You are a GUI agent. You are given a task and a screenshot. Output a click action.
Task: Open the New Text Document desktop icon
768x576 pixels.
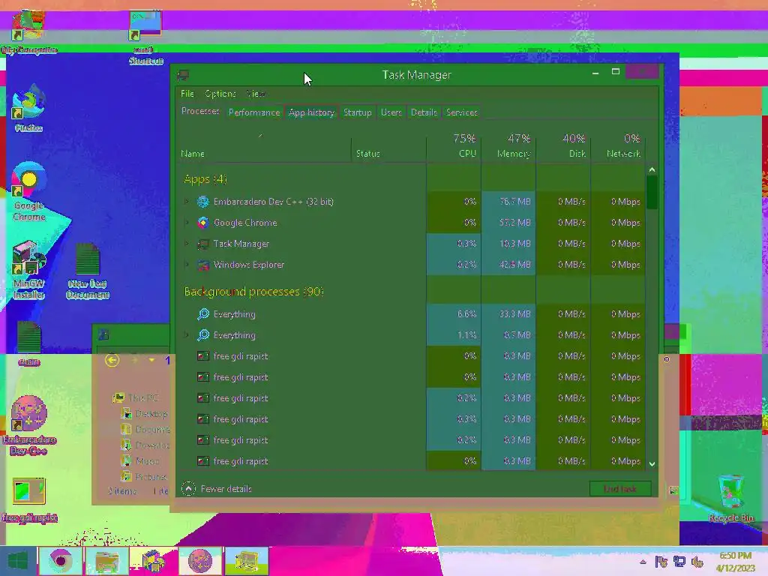tap(88, 271)
